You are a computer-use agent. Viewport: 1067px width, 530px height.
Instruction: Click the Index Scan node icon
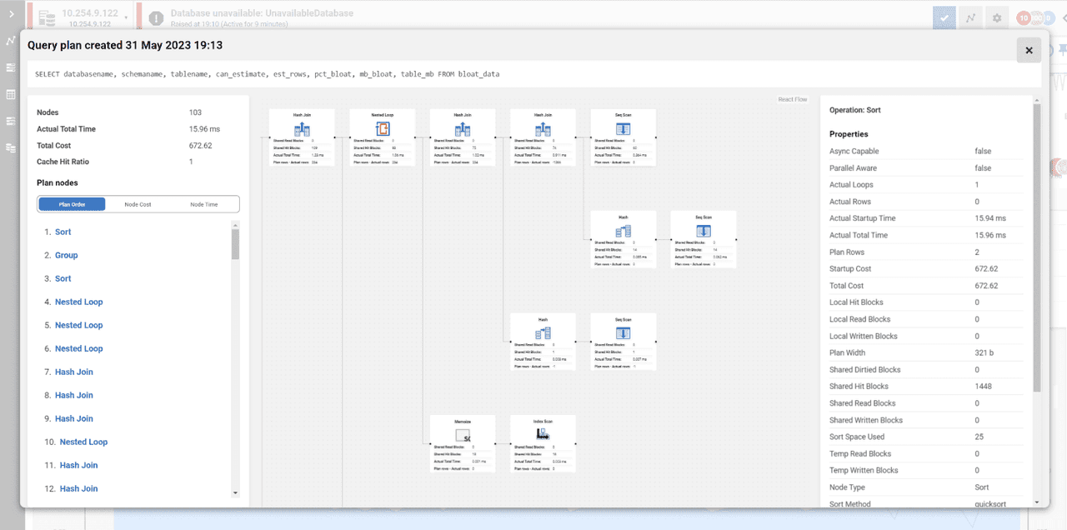pos(543,434)
